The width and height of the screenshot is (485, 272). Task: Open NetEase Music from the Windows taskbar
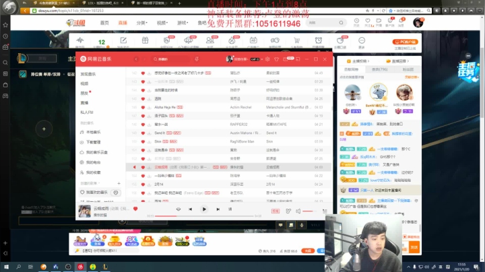[x=80, y=267]
